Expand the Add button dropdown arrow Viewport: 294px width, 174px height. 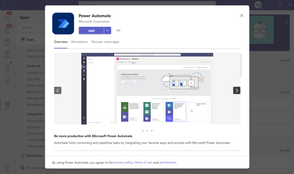(x=107, y=30)
